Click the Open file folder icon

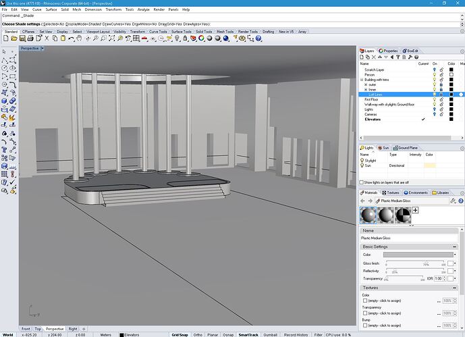tap(14, 38)
